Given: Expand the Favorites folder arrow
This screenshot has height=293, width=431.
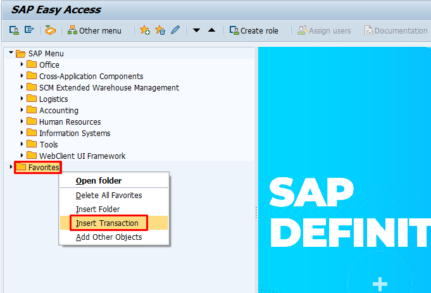Looking at the screenshot, I should click(11, 167).
